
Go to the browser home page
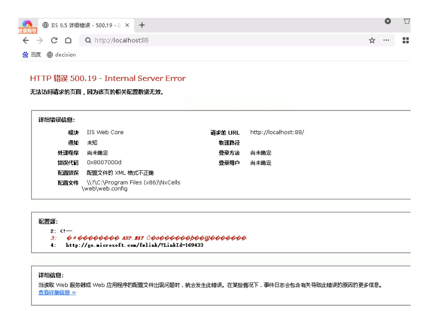68,41
